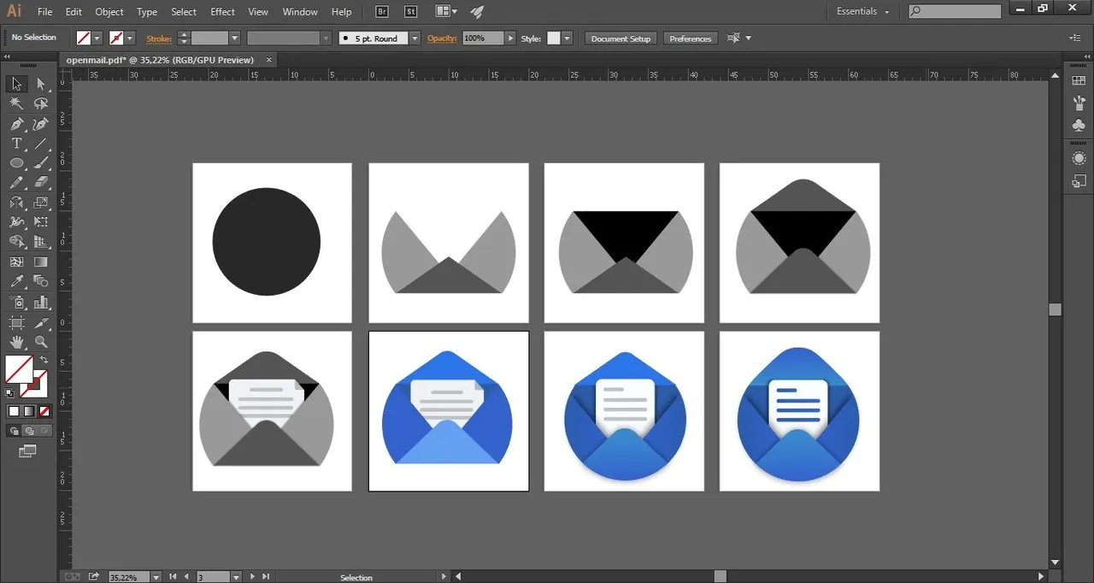Select the Slice tool
The width and height of the screenshot is (1094, 583).
click(40, 322)
